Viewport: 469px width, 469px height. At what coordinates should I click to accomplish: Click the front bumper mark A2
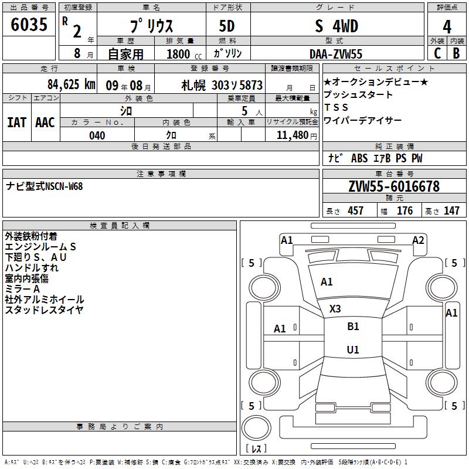tap(418, 240)
